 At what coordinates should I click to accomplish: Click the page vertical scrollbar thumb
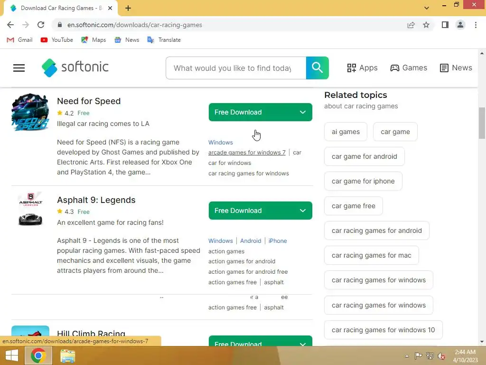[x=482, y=123]
